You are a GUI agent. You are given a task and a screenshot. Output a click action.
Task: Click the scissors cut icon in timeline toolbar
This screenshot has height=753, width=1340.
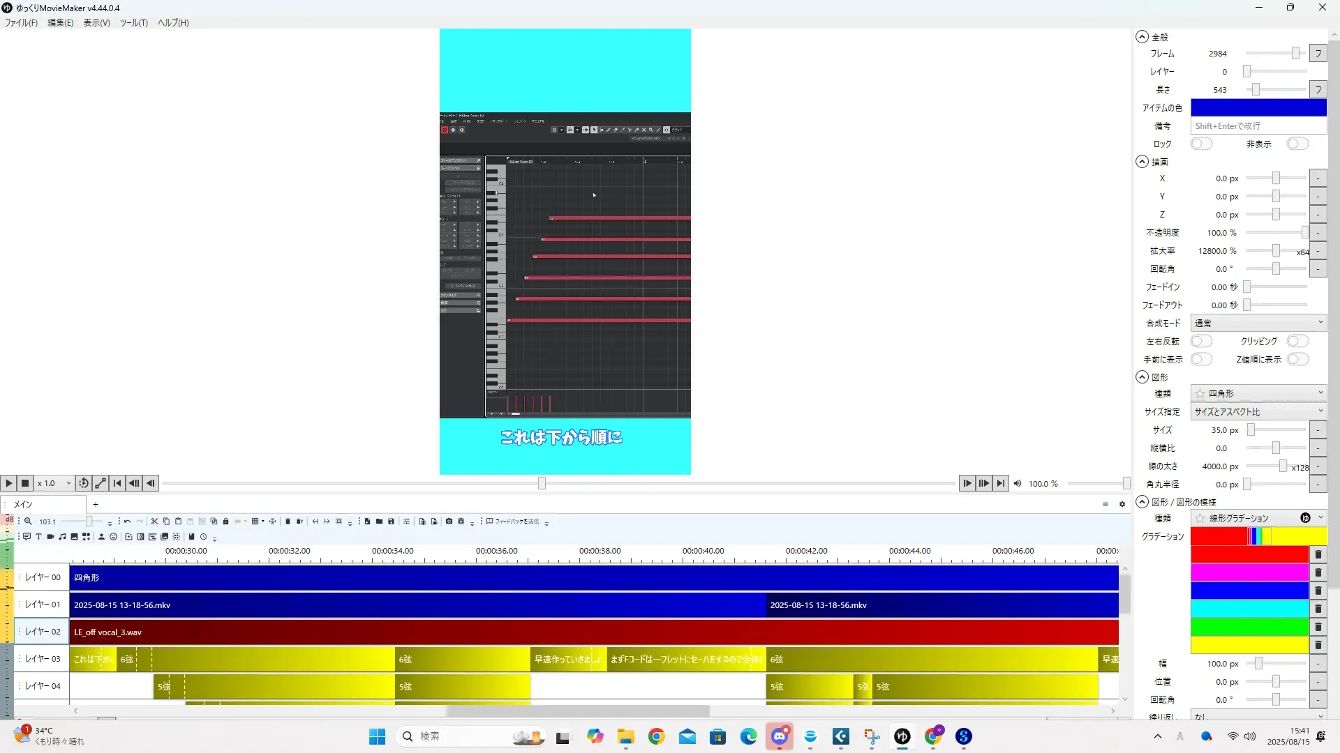point(154,522)
